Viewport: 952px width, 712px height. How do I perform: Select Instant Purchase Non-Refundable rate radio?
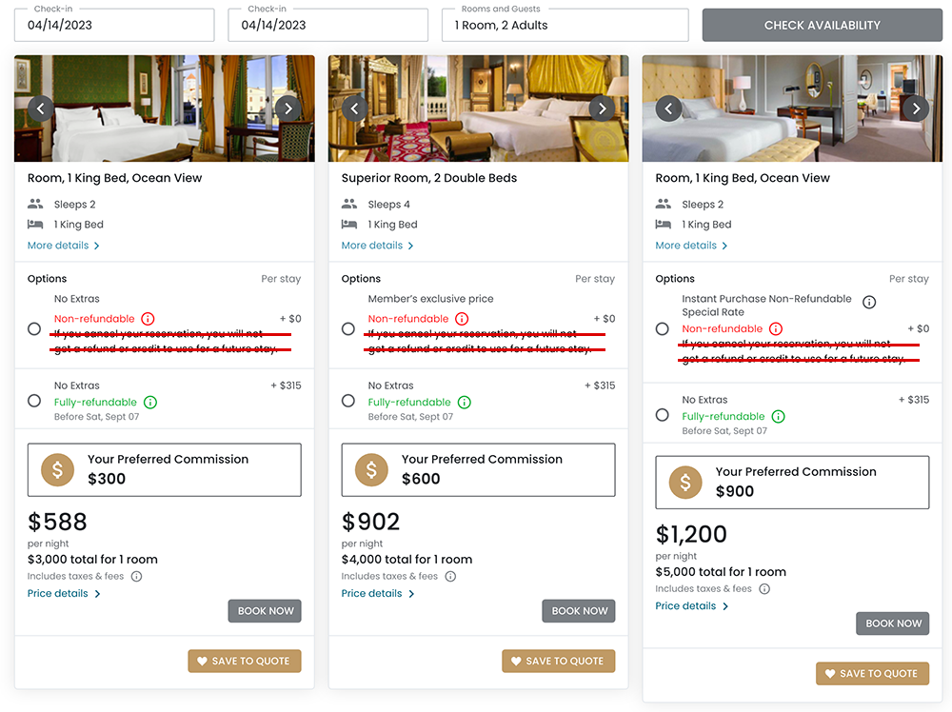click(x=663, y=328)
